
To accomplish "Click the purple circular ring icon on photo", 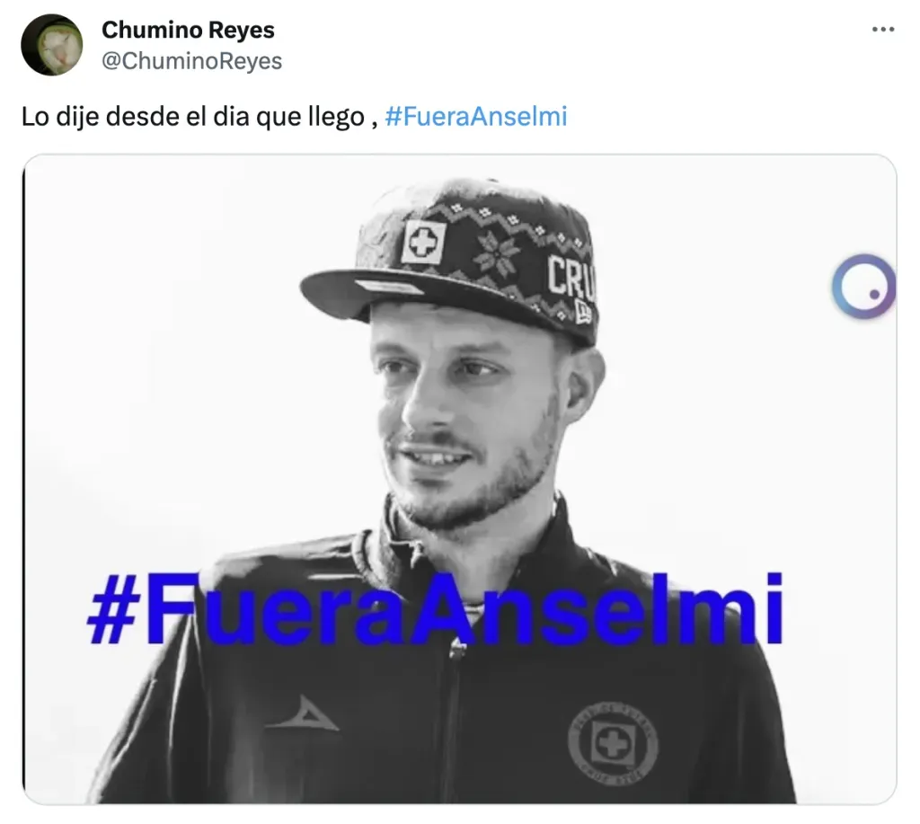I will pyautogui.click(x=863, y=287).
